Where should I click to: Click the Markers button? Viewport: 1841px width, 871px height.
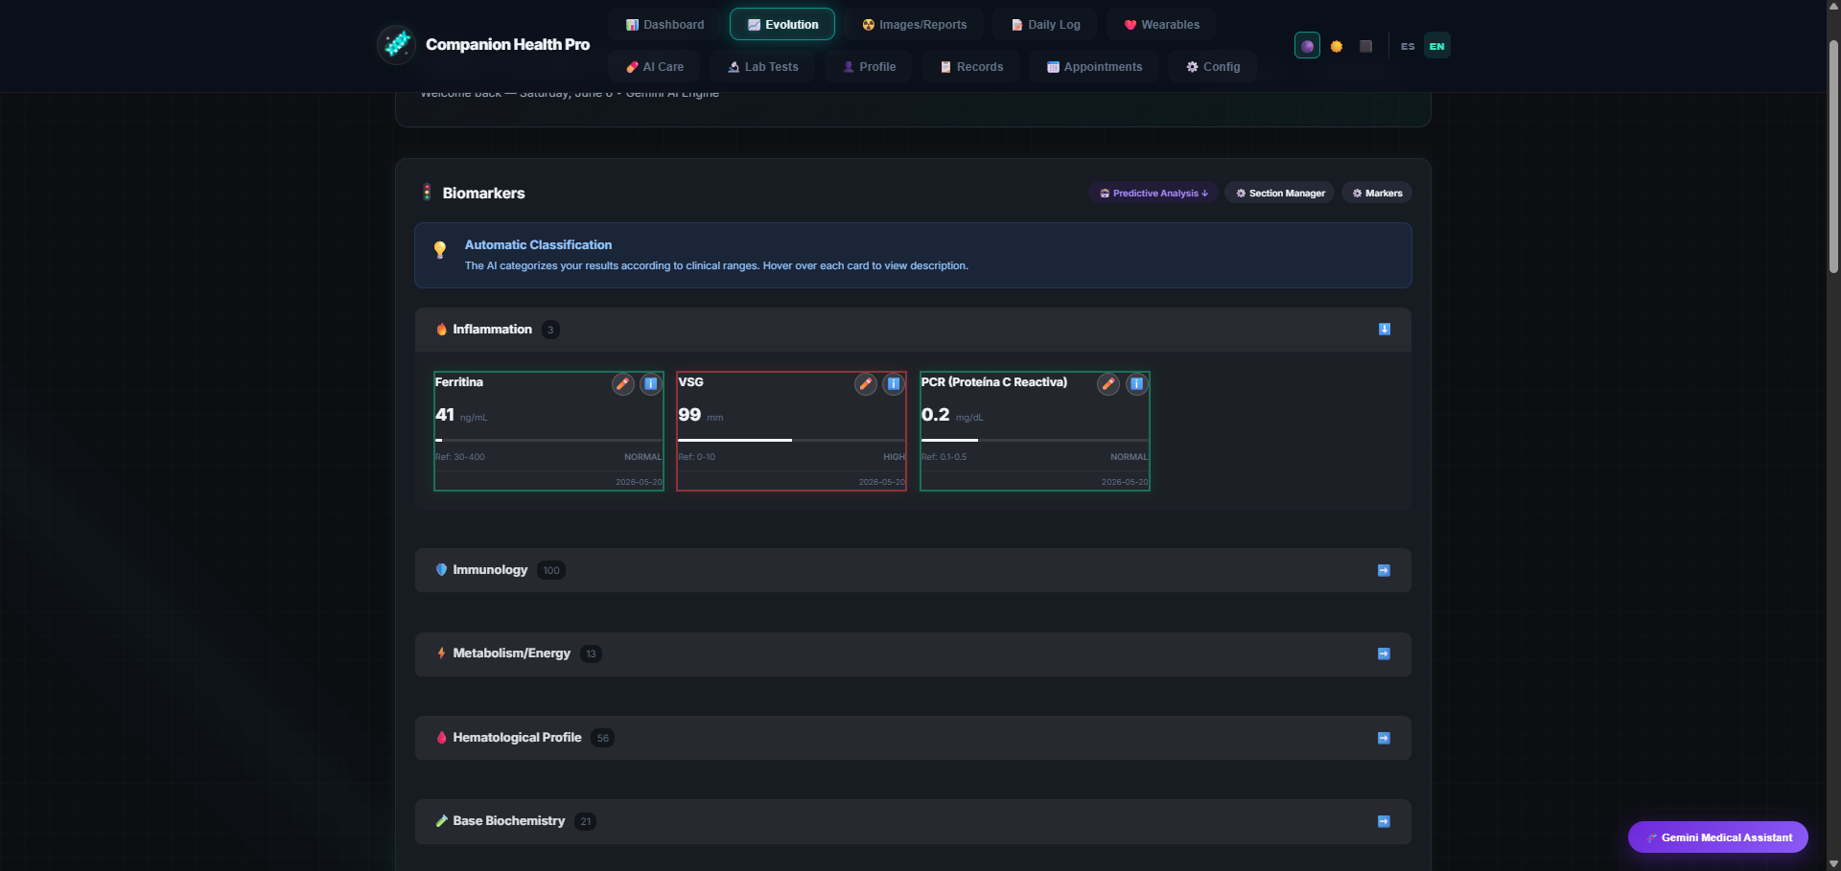coord(1377,194)
